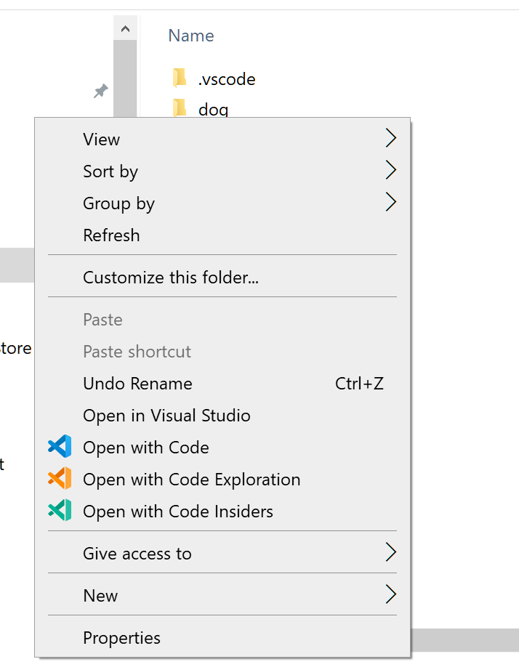This screenshot has height=667, width=519.
Task: Click the pin icon near the folder list
Action: point(100,90)
